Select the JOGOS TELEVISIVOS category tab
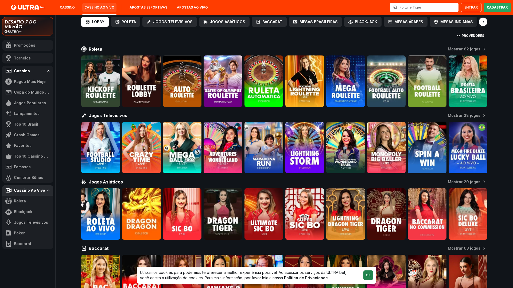The width and height of the screenshot is (513, 288). (x=170, y=22)
